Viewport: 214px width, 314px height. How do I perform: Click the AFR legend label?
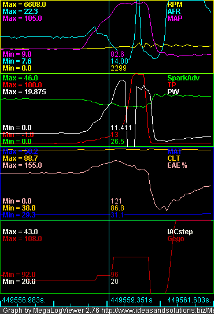coord(174,12)
